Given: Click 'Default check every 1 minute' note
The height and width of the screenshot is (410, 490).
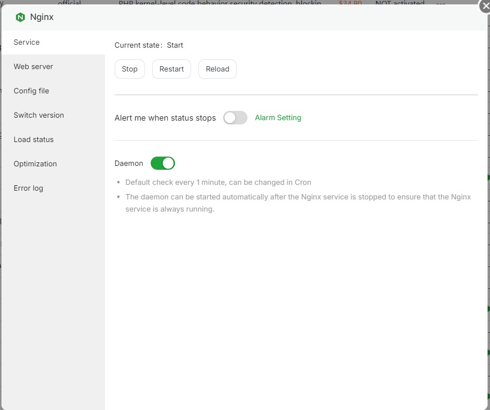Looking at the screenshot, I should click(x=218, y=182).
